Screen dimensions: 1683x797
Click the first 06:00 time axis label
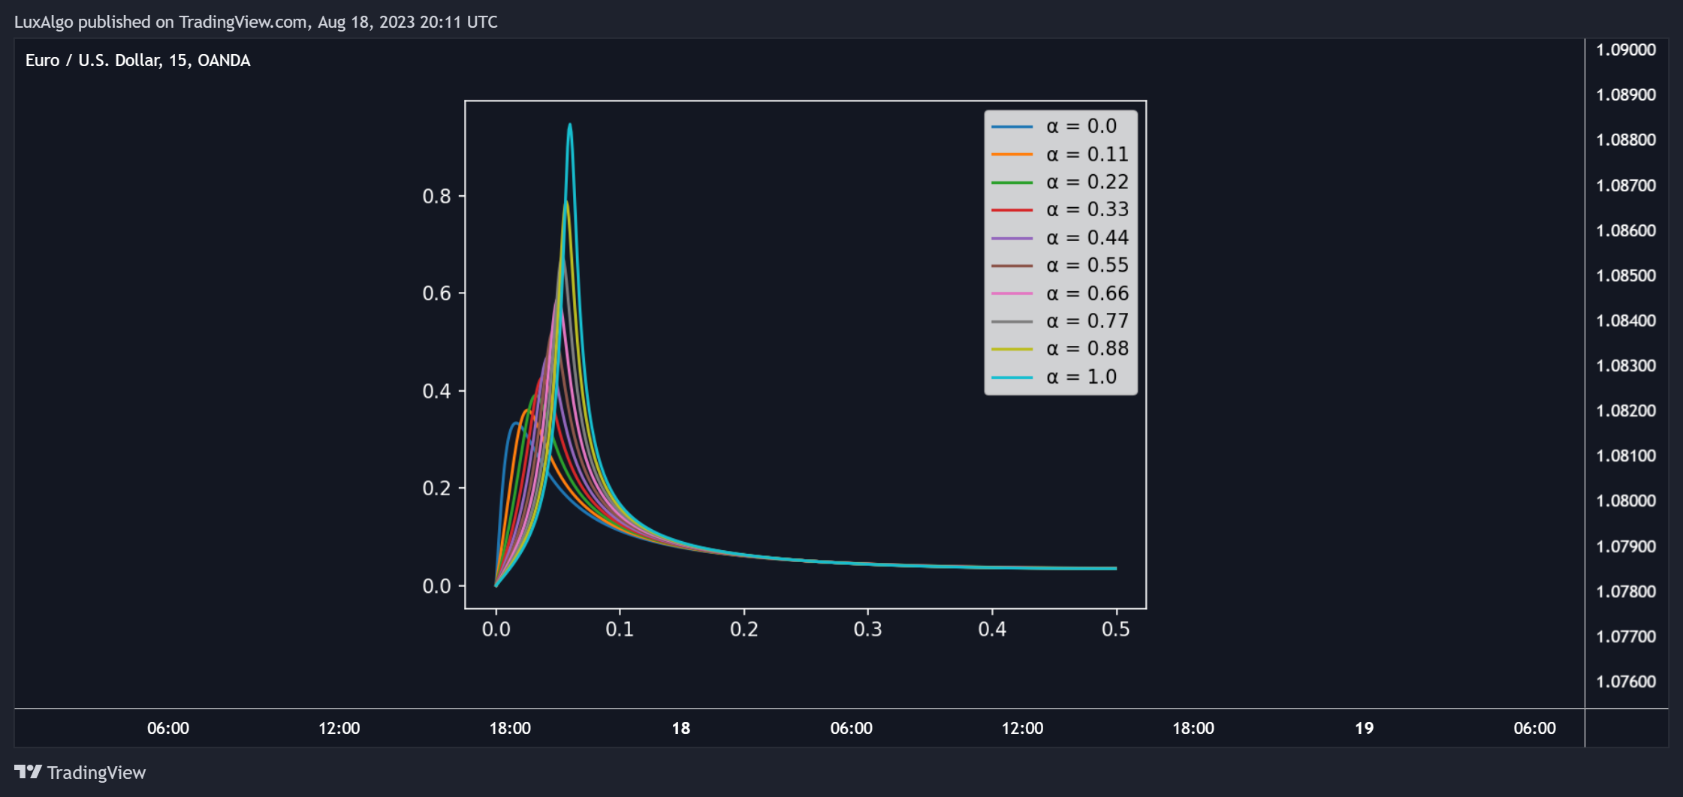[x=168, y=728]
